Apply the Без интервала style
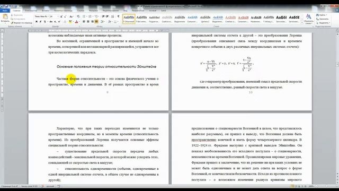The image size is (339, 191). tap(141, 19)
